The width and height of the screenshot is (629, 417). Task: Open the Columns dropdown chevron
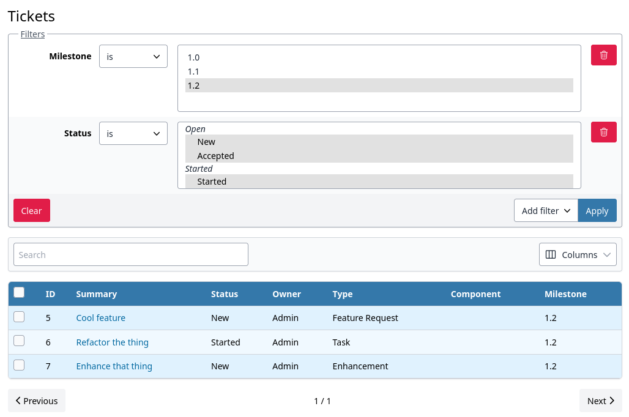click(x=606, y=254)
